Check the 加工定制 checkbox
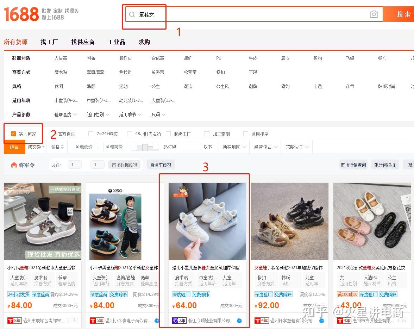 207,134
